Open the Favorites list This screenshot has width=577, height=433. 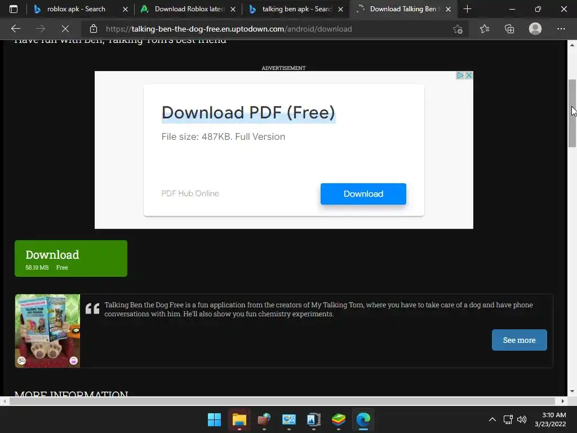(x=485, y=29)
